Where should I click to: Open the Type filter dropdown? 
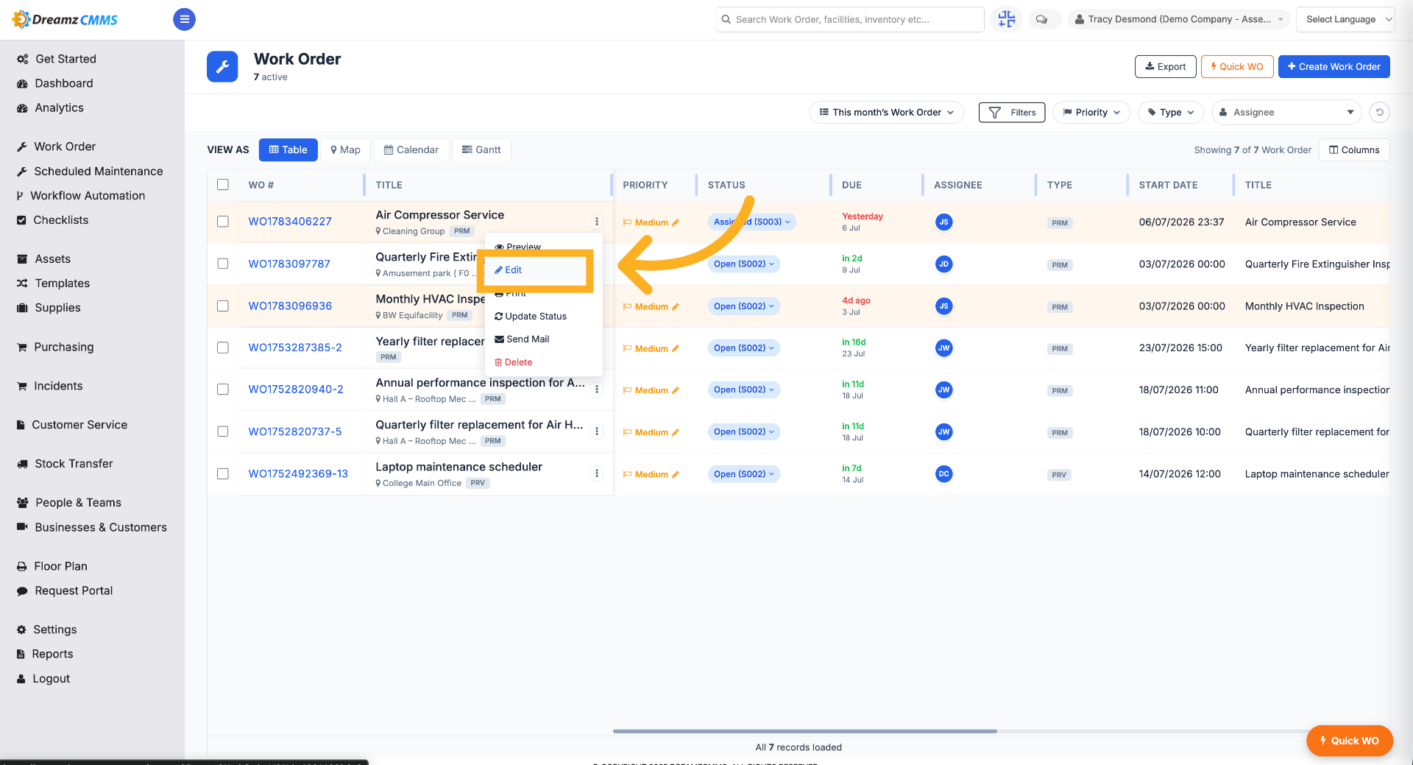pyautogui.click(x=1171, y=112)
